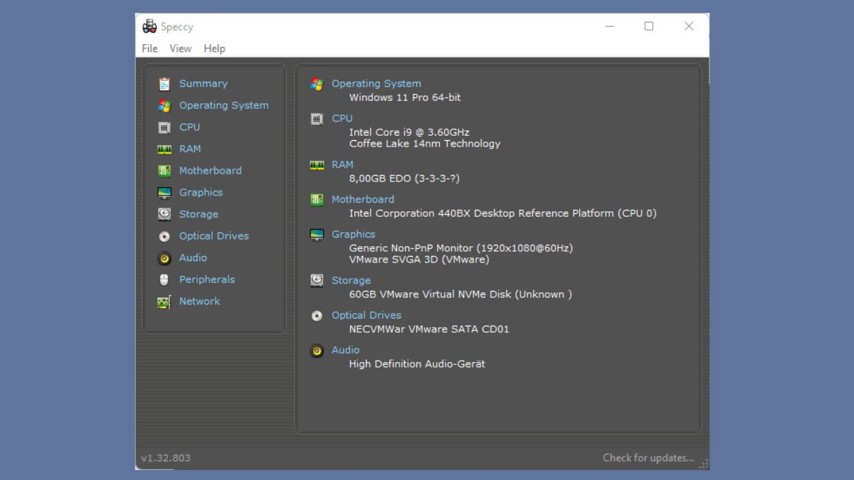
Task: Click the Network card icon in sidebar
Action: (x=164, y=302)
